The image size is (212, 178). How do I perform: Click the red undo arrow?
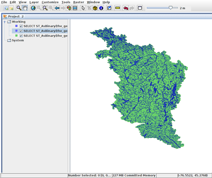click(x=125, y=8)
